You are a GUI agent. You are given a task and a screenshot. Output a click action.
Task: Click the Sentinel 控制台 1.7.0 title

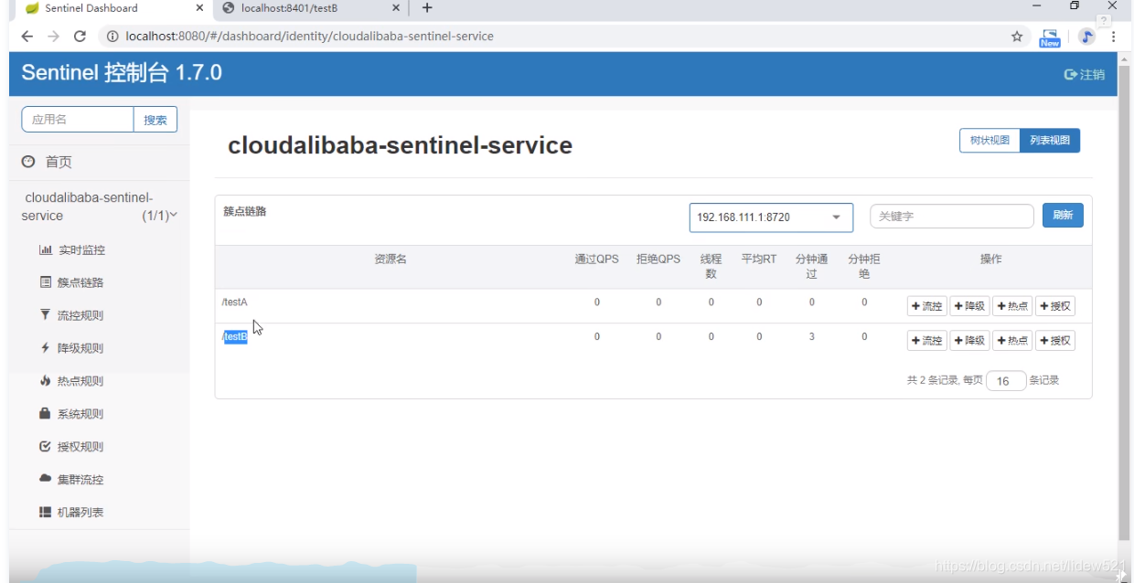[122, 73]
